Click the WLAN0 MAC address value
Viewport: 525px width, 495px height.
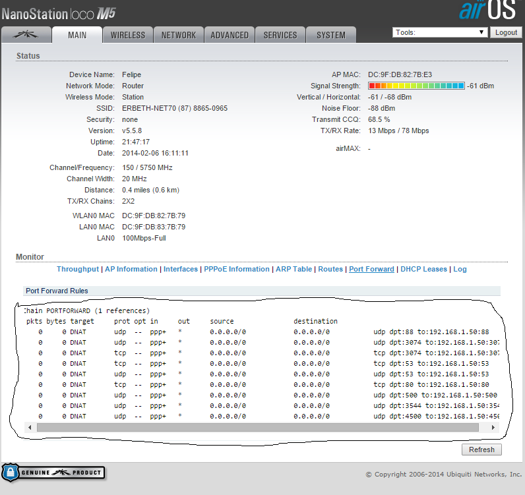154,216
